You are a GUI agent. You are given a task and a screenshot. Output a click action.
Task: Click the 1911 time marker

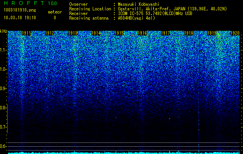27,33
